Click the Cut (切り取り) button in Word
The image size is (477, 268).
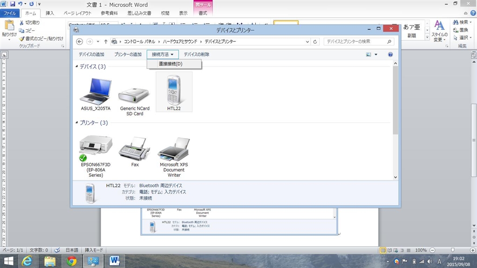tap(29, 22)
